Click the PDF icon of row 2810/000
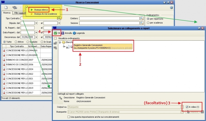206x121 pixels. pos(4,55)
